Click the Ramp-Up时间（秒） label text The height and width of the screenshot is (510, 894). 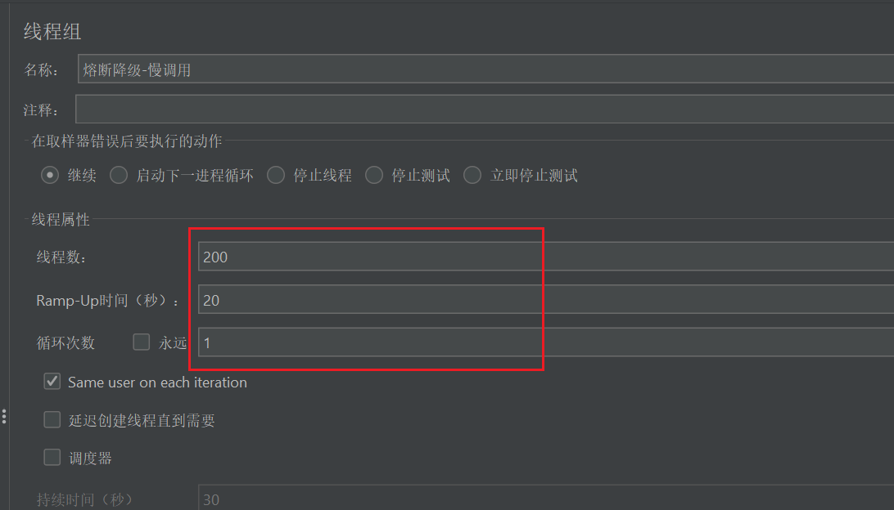point(107,301)
